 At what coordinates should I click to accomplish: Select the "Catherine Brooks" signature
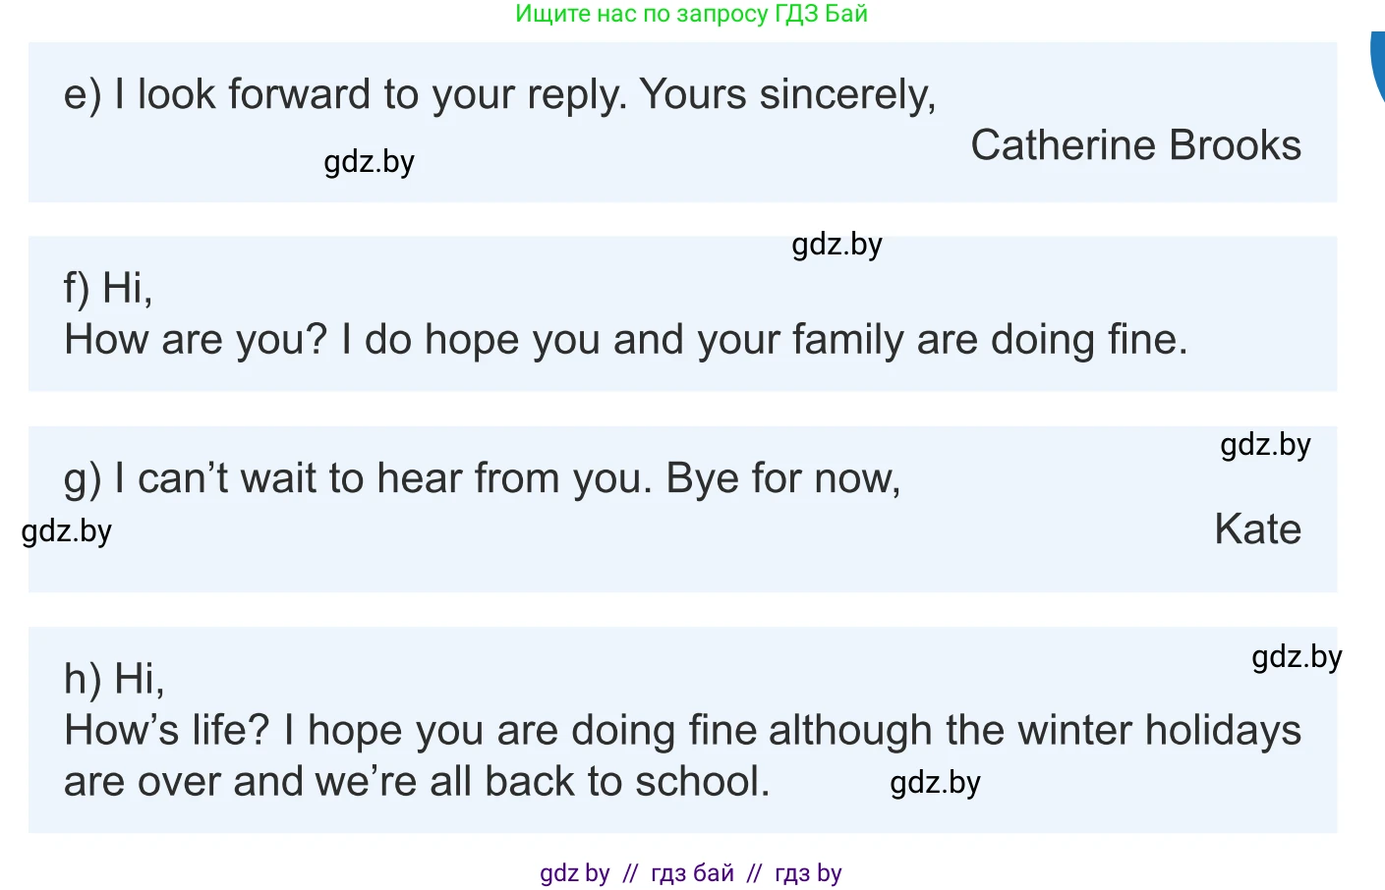coord(1135,145)
